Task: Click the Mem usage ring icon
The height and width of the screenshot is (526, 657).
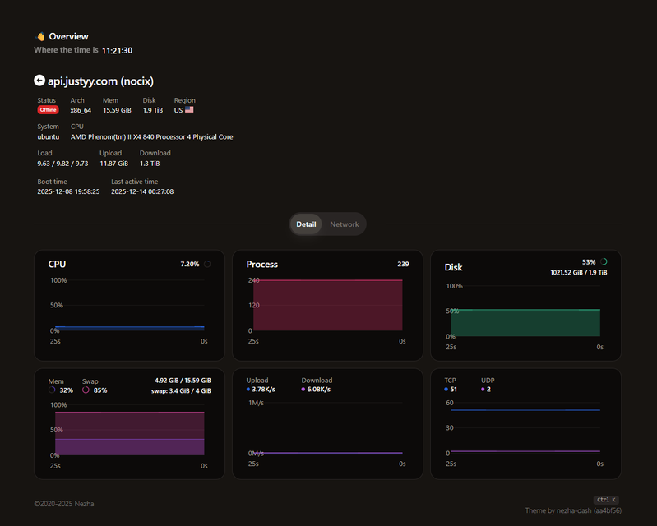Action: click(x=52, y=390)
